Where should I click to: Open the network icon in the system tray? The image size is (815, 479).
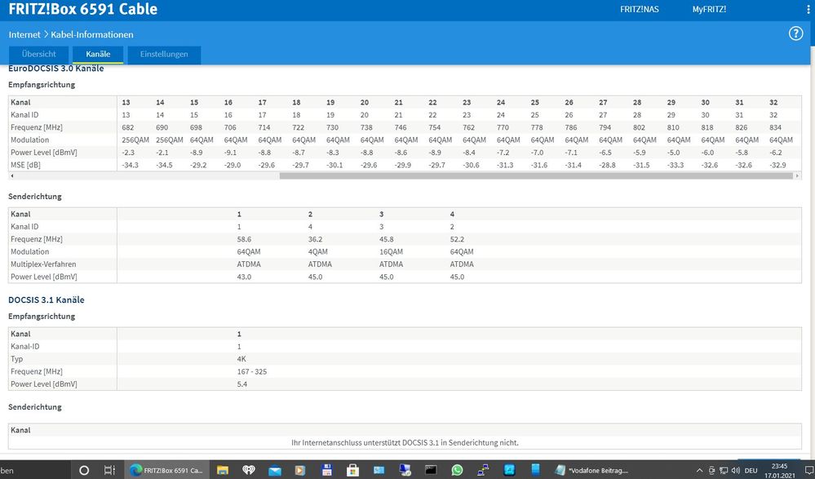tap(724, 470)
